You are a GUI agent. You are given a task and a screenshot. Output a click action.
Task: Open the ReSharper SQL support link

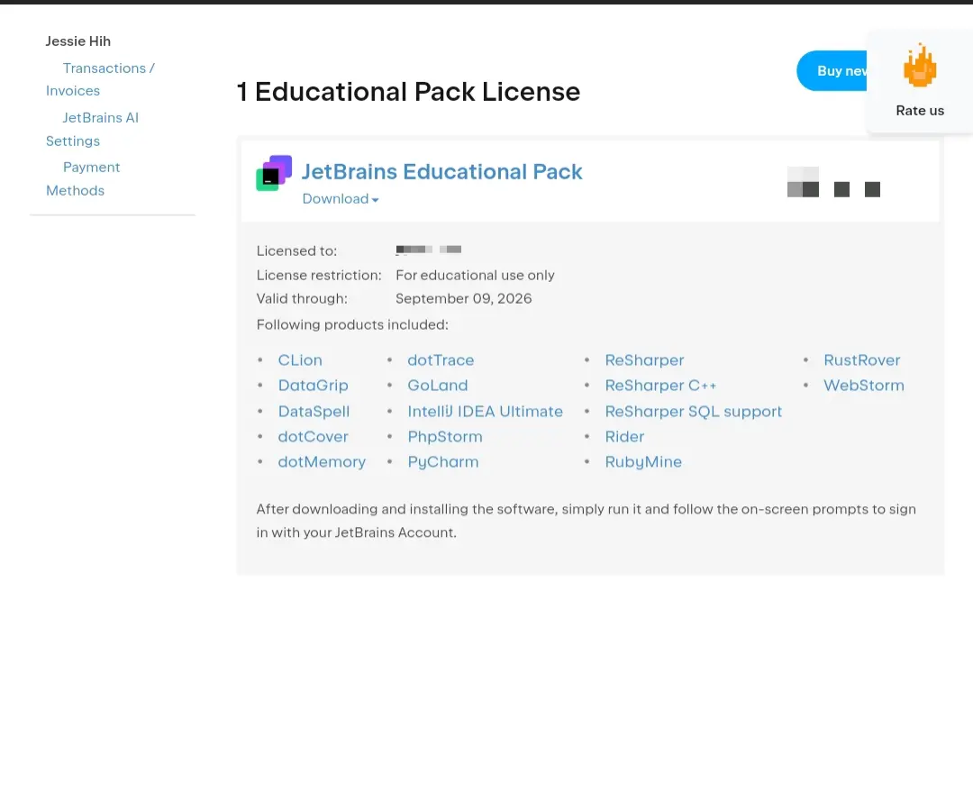[x=694, y=412]
